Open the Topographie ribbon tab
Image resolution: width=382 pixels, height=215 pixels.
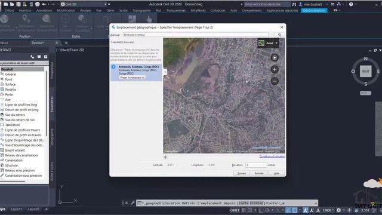point(141,11)
